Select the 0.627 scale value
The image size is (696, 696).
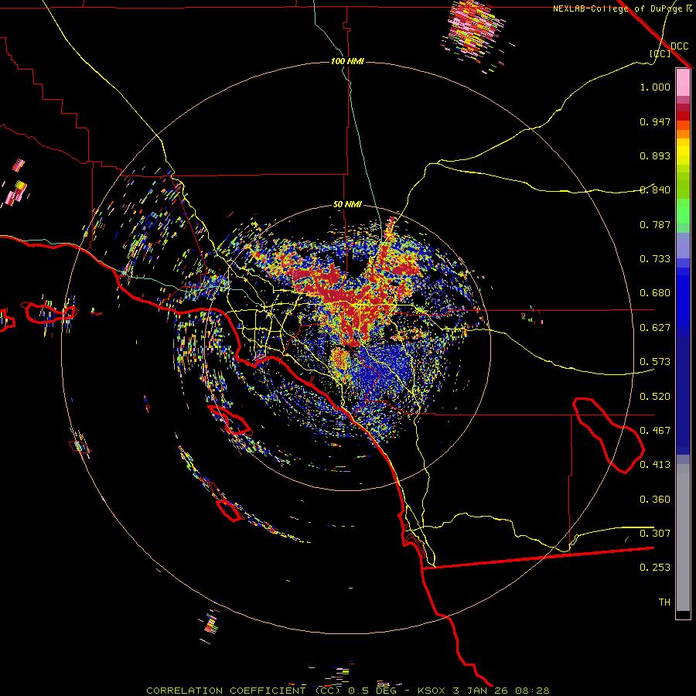click(655, 328)
